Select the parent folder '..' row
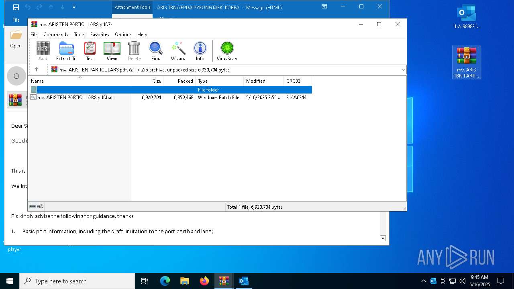The width and height of the screenshot is (514, 289). tap(170, 90)
